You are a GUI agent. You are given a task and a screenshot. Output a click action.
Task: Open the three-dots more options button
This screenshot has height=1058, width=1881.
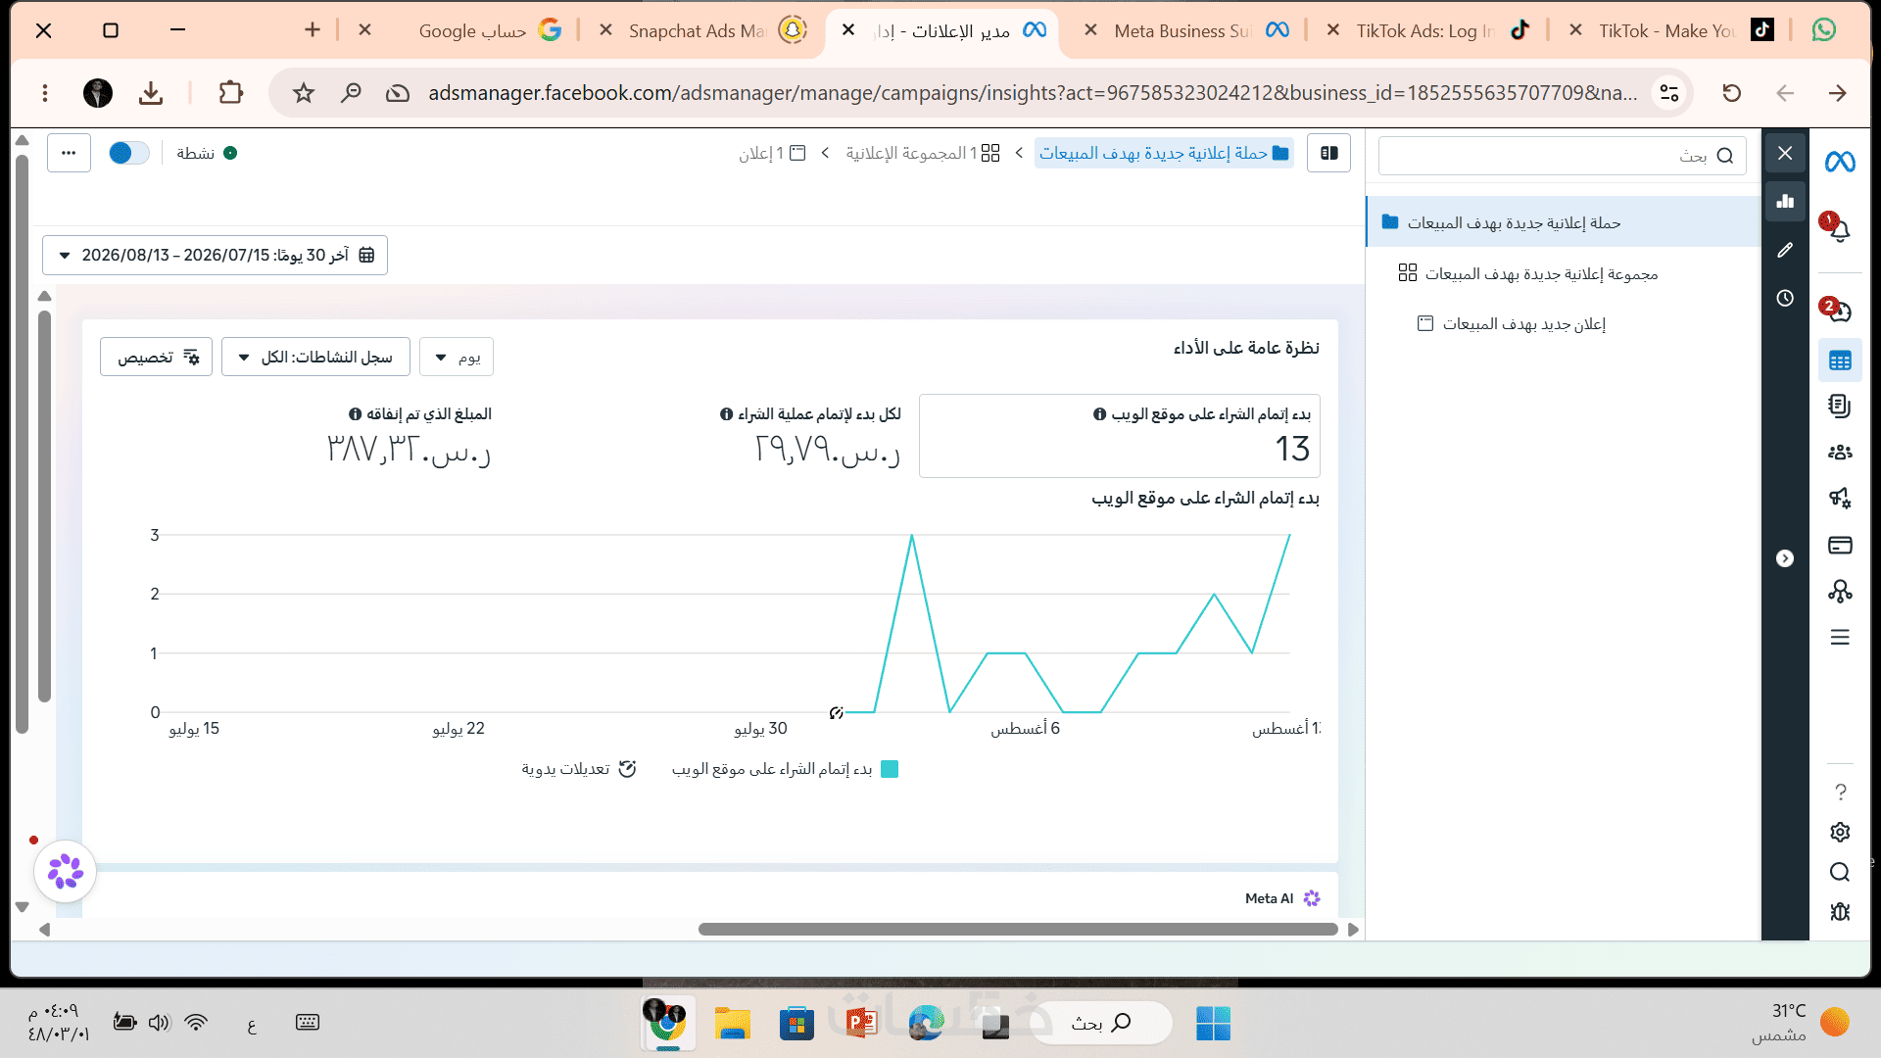[69, 153]
